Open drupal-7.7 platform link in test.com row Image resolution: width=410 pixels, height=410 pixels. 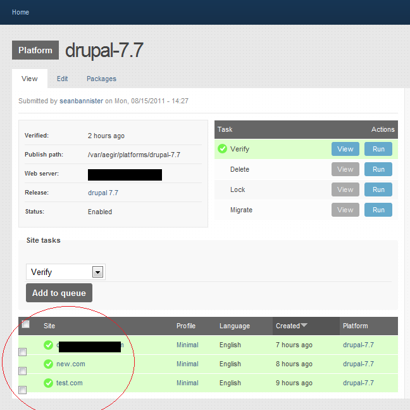(358, 383)
